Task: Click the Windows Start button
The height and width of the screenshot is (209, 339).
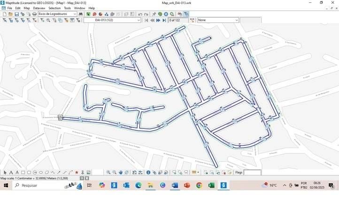Action: click(6, 186)
